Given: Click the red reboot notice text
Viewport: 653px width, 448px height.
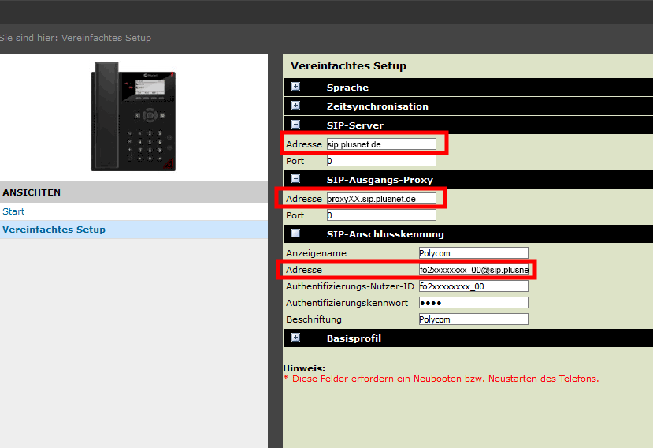Looking at the screenshot, I should [441, 379].
